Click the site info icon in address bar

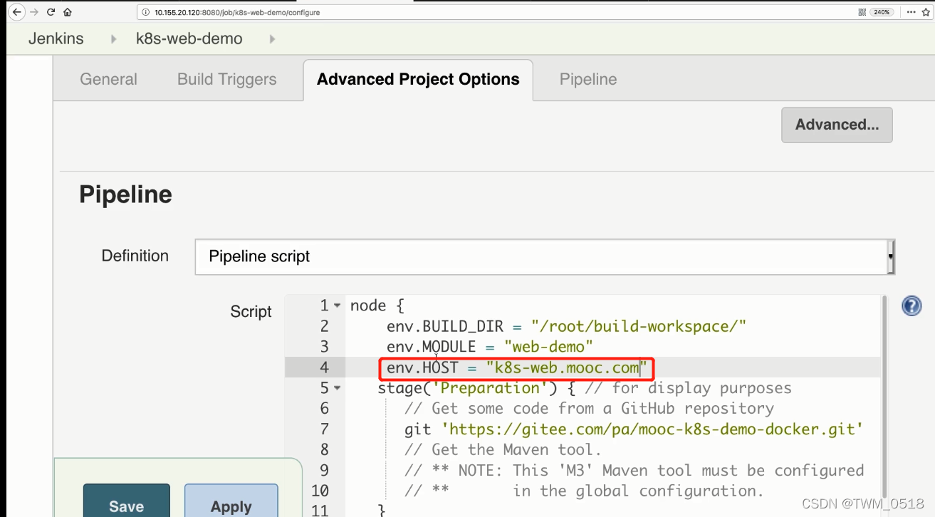(x=145, y=12)
